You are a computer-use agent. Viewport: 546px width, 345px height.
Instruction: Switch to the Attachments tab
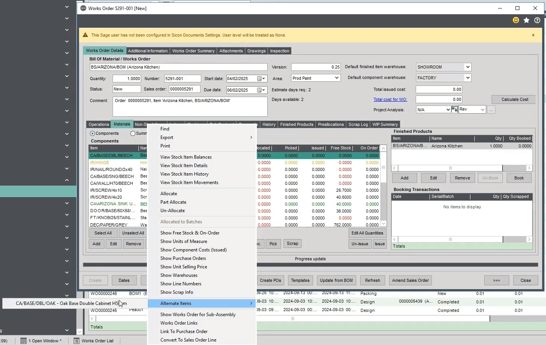point(231,51)
